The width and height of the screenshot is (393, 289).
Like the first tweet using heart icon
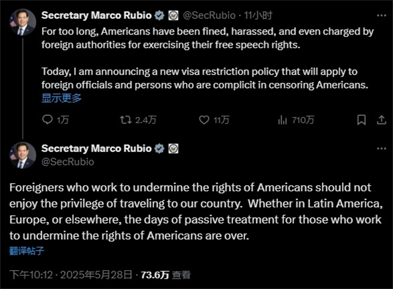coord(205,120)
